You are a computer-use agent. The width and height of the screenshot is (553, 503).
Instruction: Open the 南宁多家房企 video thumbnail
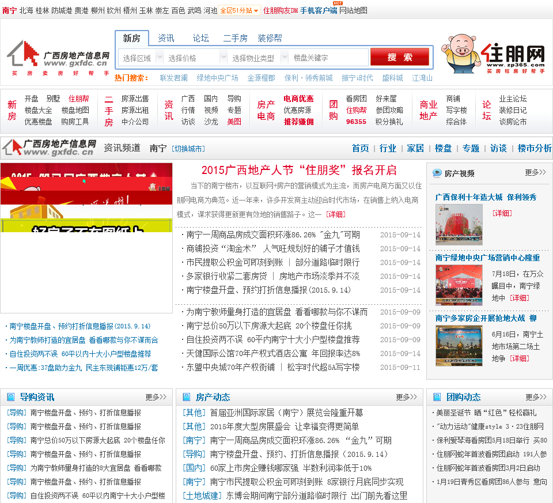tap(459, 346)
